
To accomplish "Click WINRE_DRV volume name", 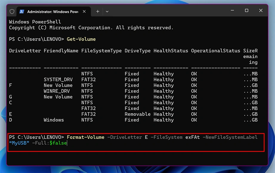I will point(57,91).
